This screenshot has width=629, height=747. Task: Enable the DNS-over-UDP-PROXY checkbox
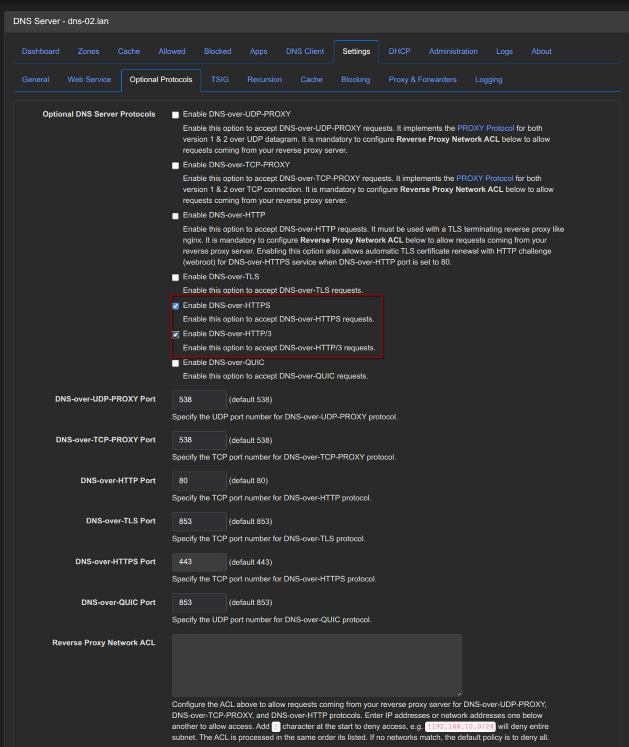point(176,115)
